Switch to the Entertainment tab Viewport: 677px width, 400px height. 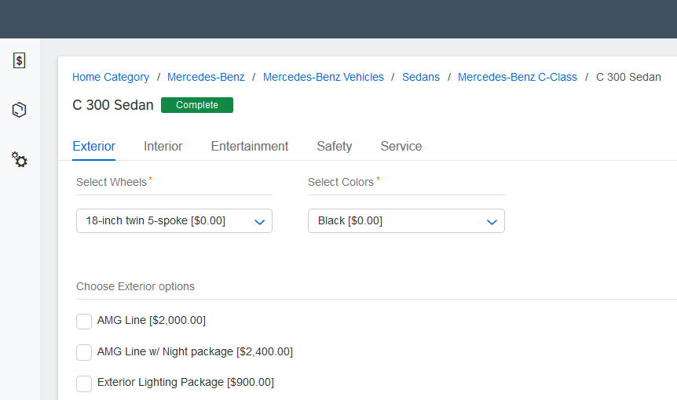250,147
